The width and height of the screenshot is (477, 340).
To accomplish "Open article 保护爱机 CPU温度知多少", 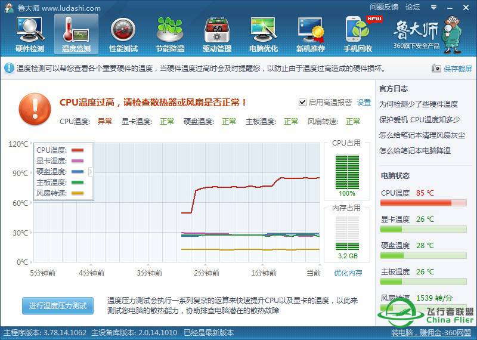I will click(420, 119).
